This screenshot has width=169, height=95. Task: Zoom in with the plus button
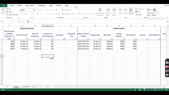coord(162,90)
